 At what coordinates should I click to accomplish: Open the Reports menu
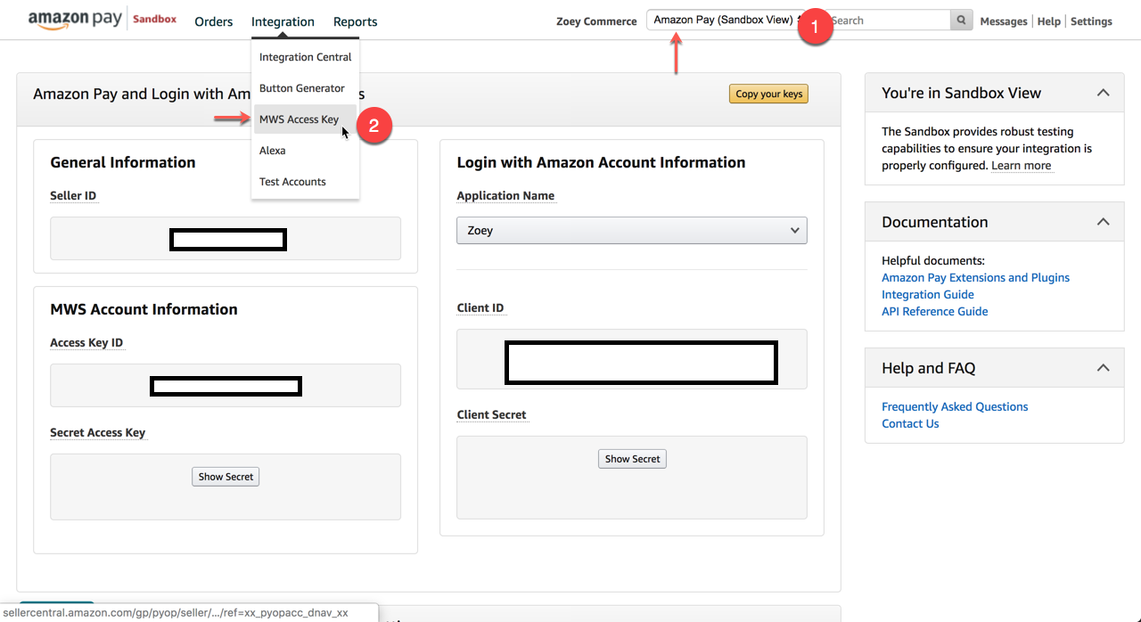tap(356, 21)
